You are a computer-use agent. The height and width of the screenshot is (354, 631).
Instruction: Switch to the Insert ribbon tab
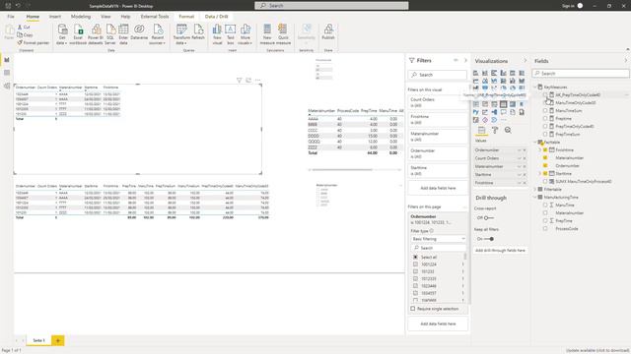click(55, 17)
